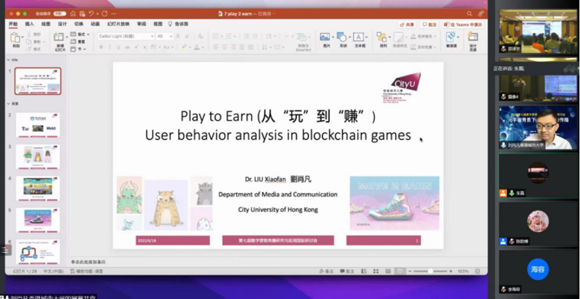Click the New Slide (新建幻灯片) icon
Image resolution: width=580 pixels, height=299 pixels.
click(x=60, y=39)
